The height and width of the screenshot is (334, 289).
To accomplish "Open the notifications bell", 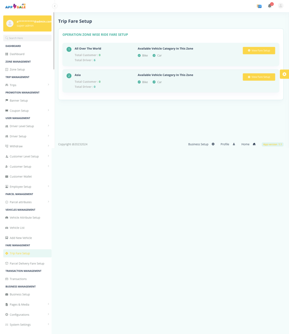I will point(269,6).
